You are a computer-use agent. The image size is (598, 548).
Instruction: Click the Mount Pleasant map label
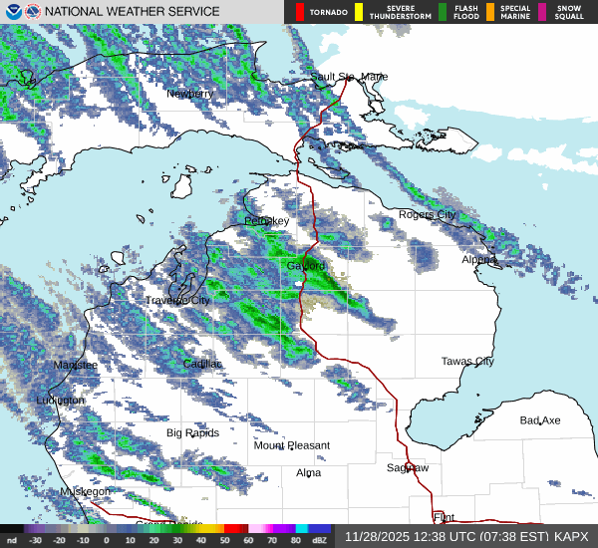[x=291, y=445]
